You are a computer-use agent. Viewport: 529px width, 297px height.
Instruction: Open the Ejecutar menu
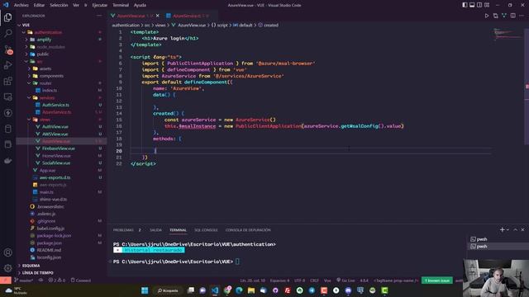(100, 5)
